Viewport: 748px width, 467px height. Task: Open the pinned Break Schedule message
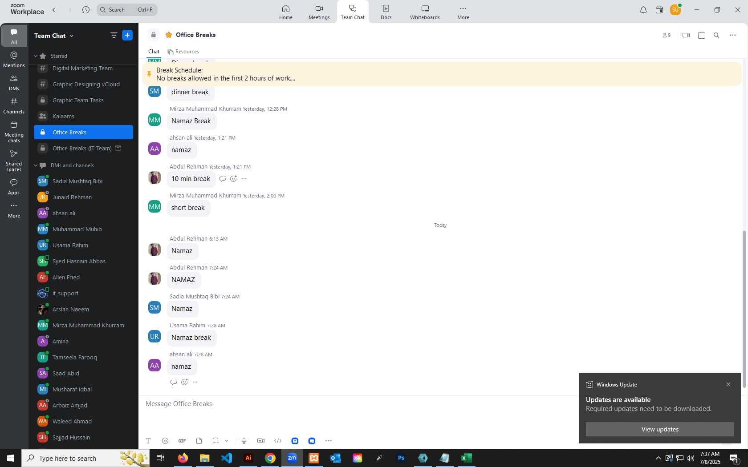click(x=442, y=74)
